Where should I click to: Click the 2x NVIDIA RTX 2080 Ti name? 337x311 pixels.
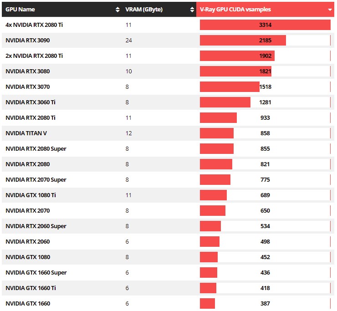pos(34,56)
